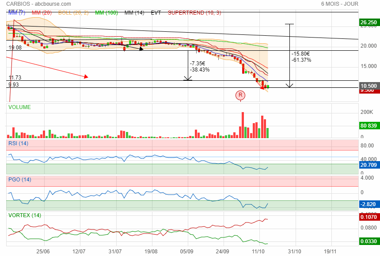
Task: Click the 80.00 RSI axis label
Action: point(367,146)
